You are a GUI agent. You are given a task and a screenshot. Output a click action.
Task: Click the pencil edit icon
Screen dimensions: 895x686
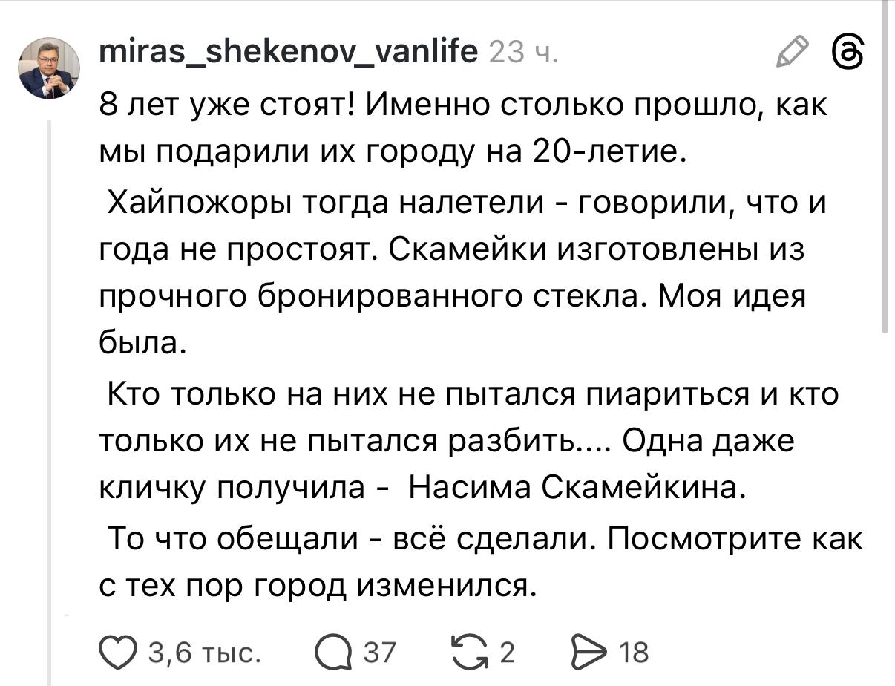(x=792, y=54)
